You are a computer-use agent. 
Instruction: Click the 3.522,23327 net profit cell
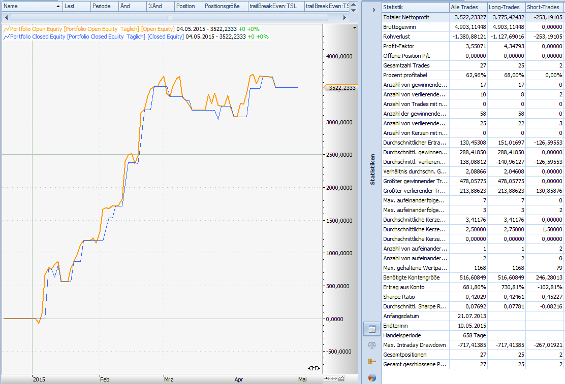coord(468,17)
